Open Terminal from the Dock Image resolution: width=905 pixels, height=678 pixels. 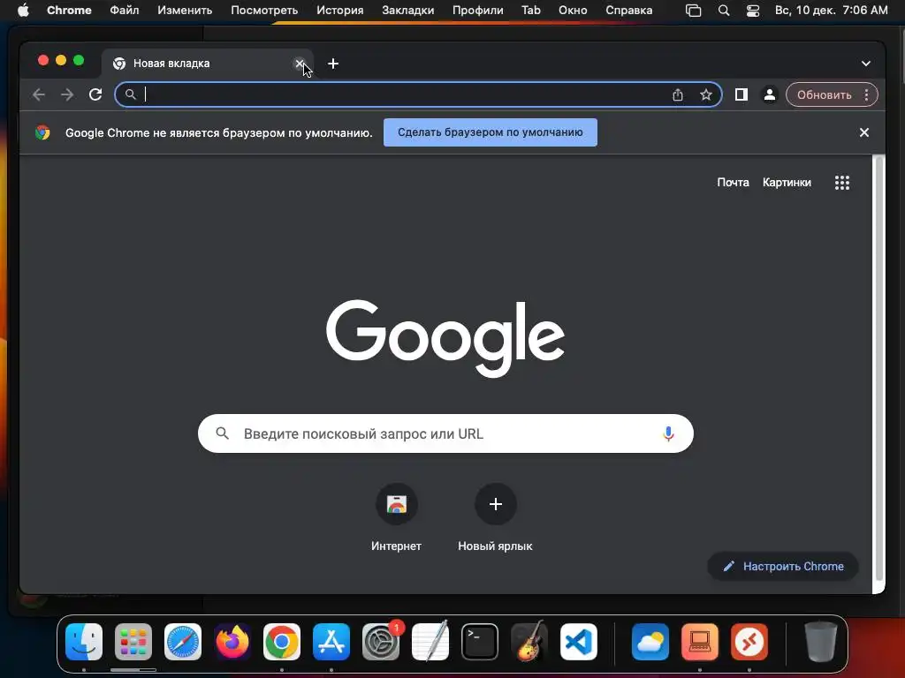[x=480, y=642]
